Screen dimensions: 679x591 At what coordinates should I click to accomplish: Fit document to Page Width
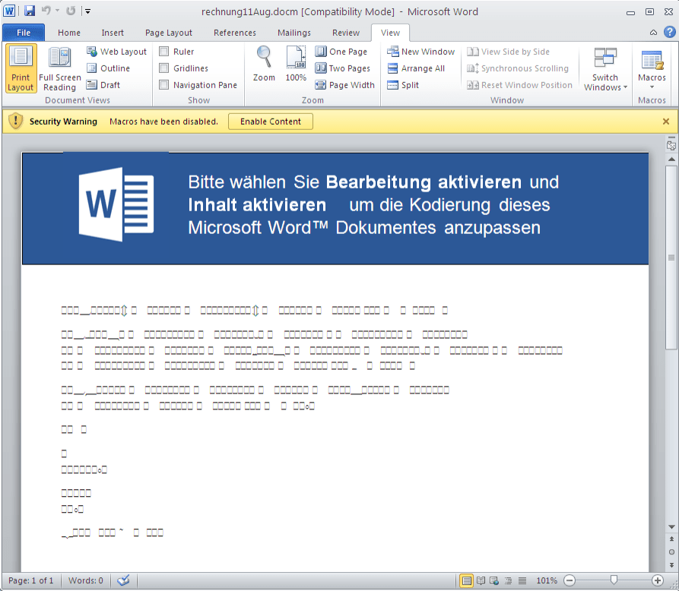(344, 85)
